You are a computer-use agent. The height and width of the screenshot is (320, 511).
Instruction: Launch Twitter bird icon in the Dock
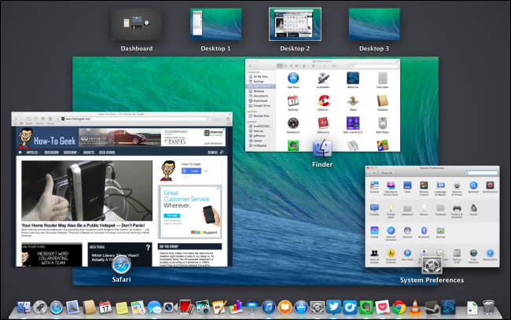coord(333,307)
